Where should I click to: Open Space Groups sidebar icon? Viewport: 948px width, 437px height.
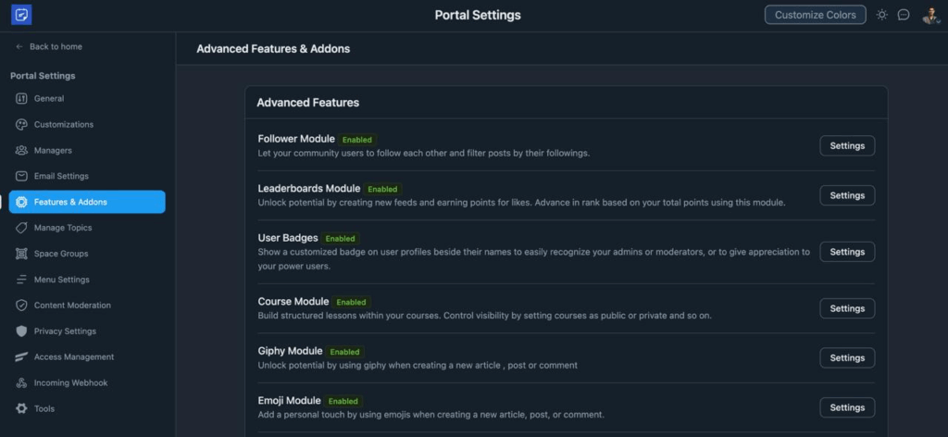tap(21, 254)
